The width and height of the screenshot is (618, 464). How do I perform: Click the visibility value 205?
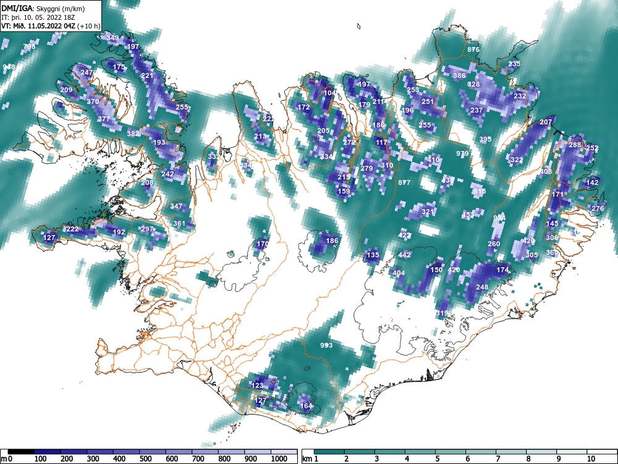pyautogui.click(x=323, y=131)
